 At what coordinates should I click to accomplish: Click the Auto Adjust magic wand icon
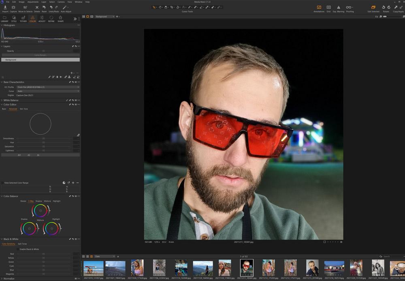[x=65, y=8]
